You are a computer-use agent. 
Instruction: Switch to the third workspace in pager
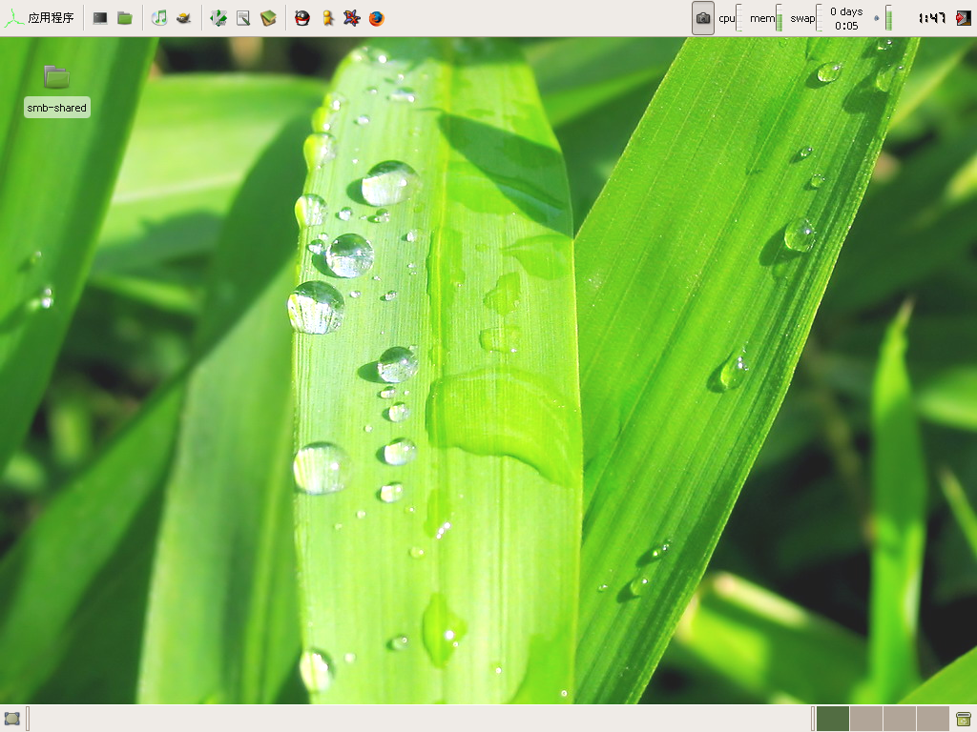[x=899, y=719]
